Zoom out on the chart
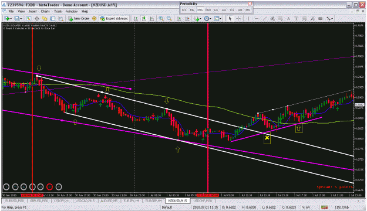367x211 pixels. 169,18
